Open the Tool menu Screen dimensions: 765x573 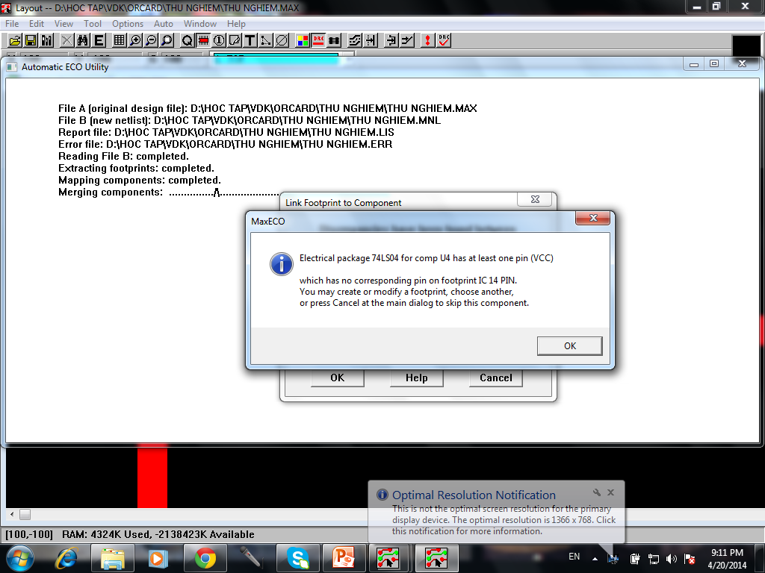coord(92,24)
